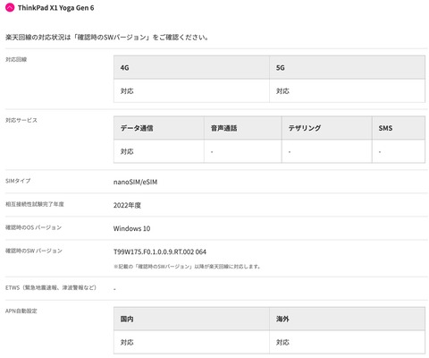The width and height of the screenshot is (429, 358).
Task: Click the SMS header cell
Action: (x=399, y=128)
